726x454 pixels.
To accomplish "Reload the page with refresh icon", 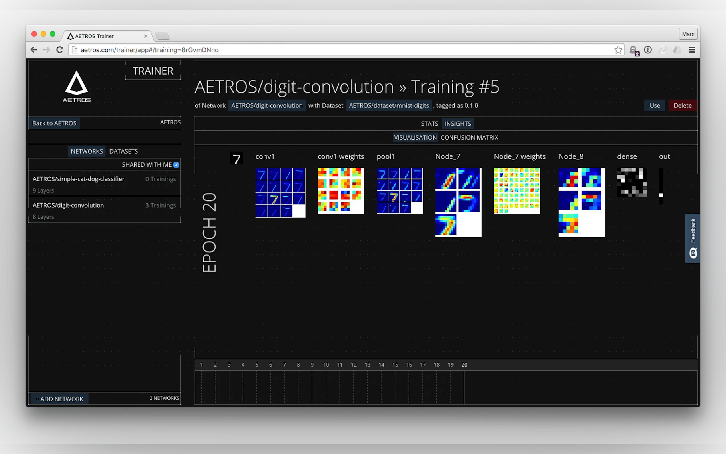I will [60, 50].
